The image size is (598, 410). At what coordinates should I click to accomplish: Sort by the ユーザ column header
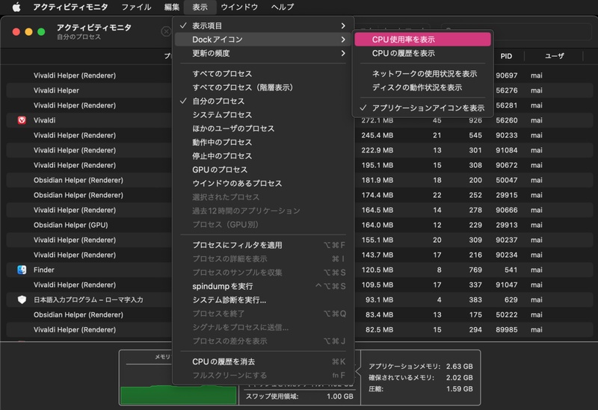pyautogui.click(x=554, y=56)
